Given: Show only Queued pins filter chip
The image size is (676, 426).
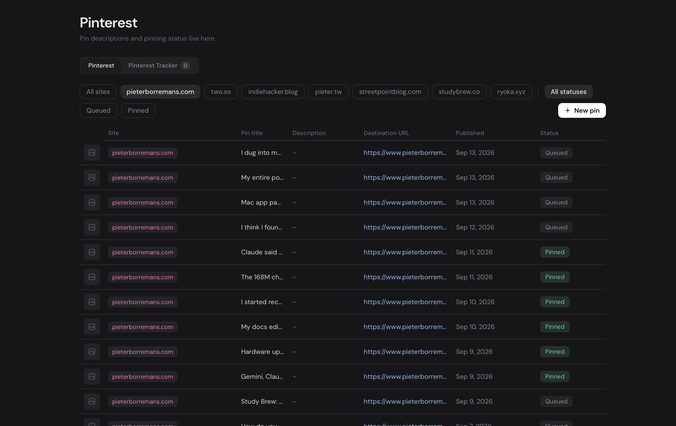Looking at the screenshot, I should coord(98,111).
